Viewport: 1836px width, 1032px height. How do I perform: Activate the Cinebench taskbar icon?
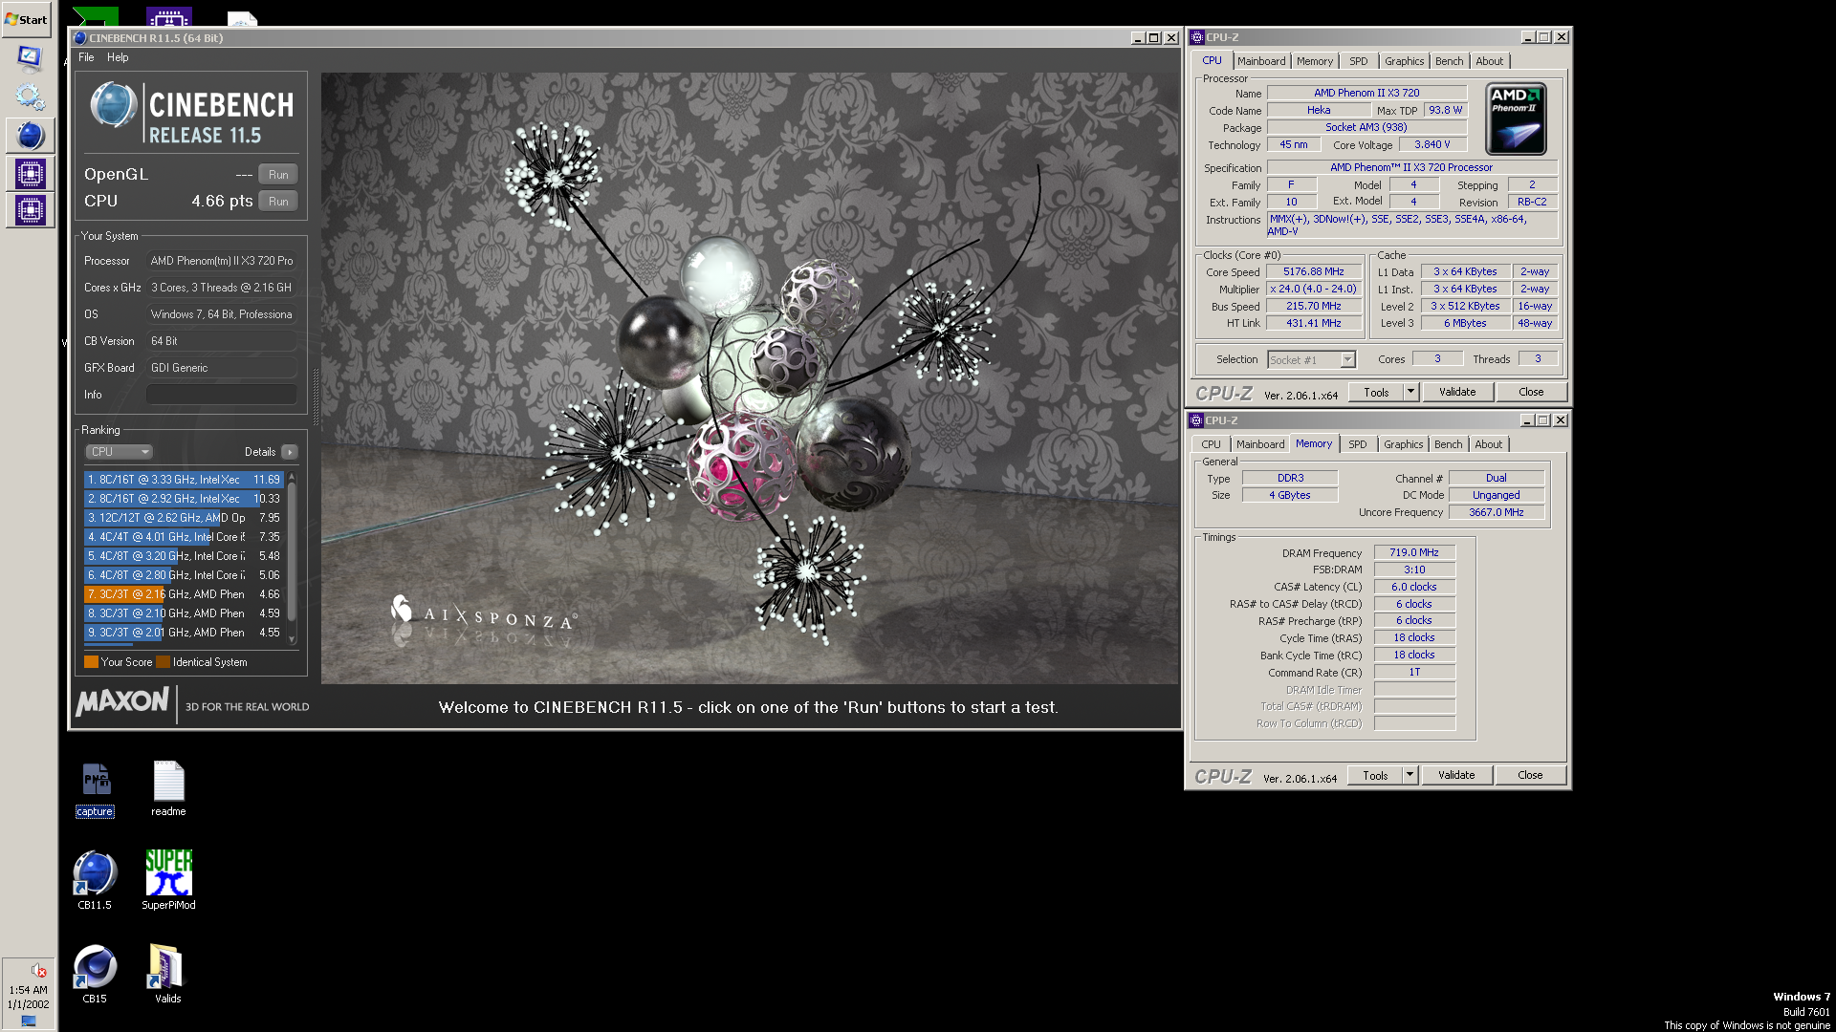[30, 136]
